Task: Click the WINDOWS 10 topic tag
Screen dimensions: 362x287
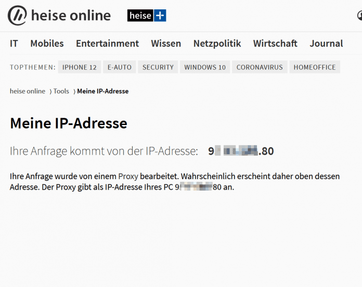Action: (205, 67)
